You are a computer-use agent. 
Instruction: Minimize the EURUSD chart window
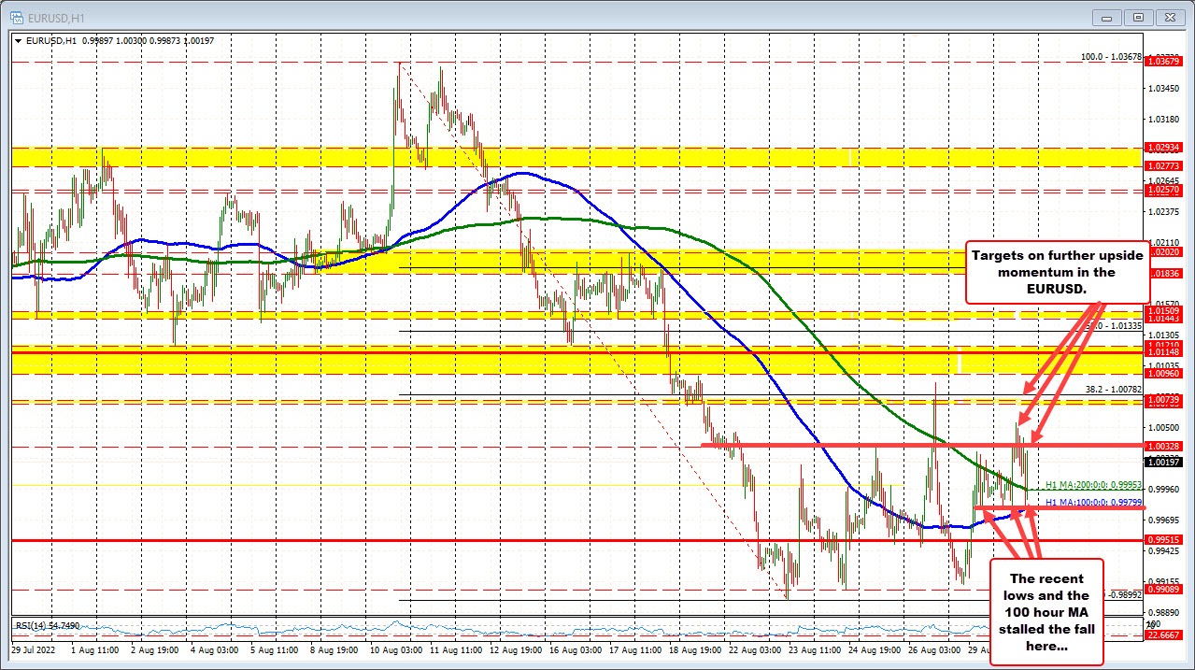pyautogui.click(x=1106, y=17)
